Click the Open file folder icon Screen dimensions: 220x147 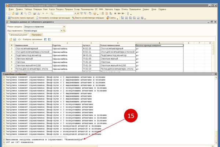click(13, 14)
